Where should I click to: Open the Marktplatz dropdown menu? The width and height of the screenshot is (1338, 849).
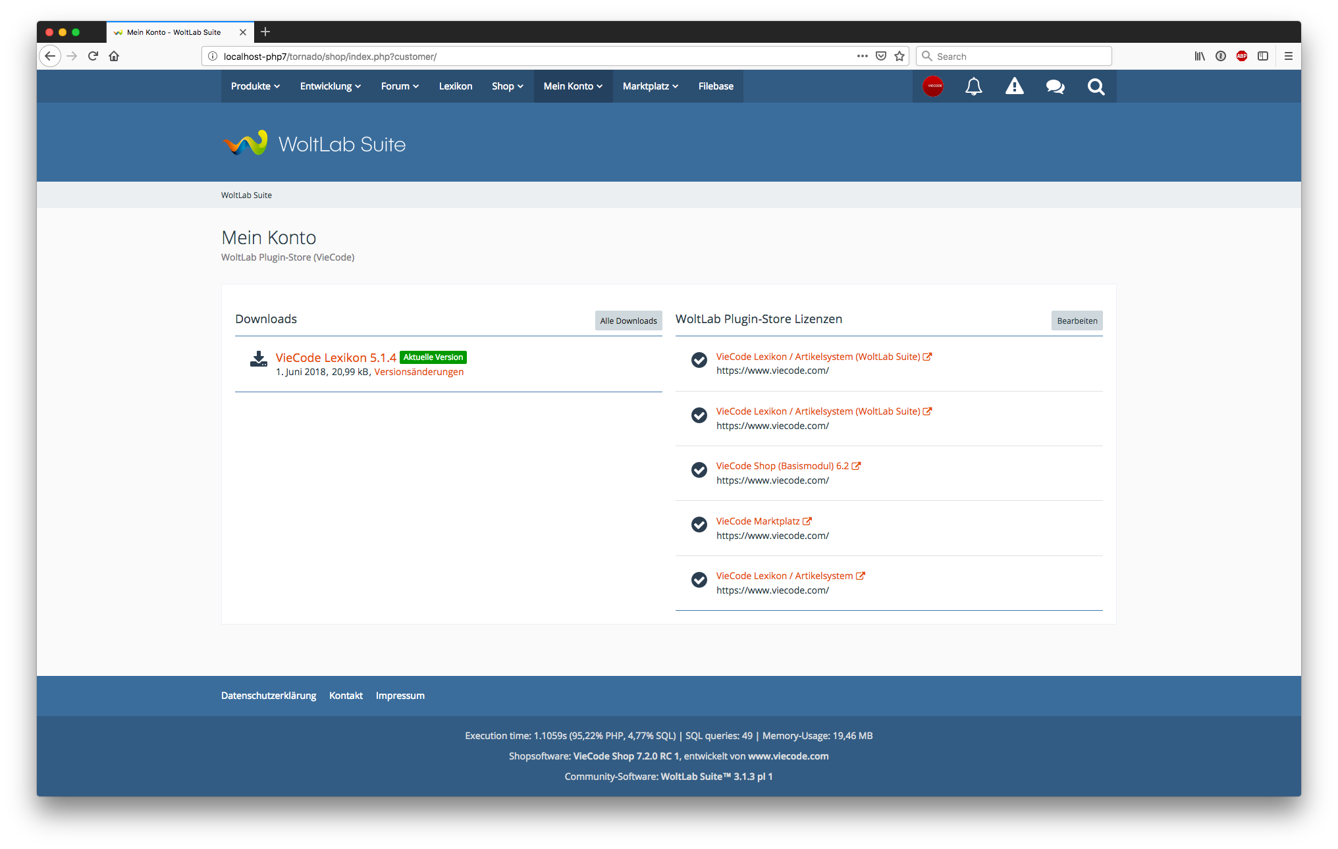[650, 86]
